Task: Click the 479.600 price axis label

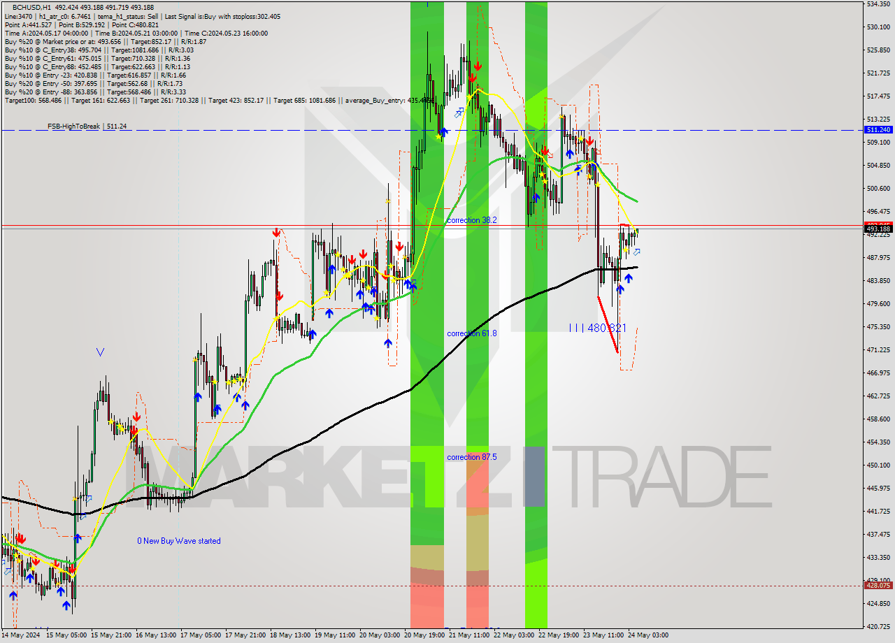Action: click(878, 303)
